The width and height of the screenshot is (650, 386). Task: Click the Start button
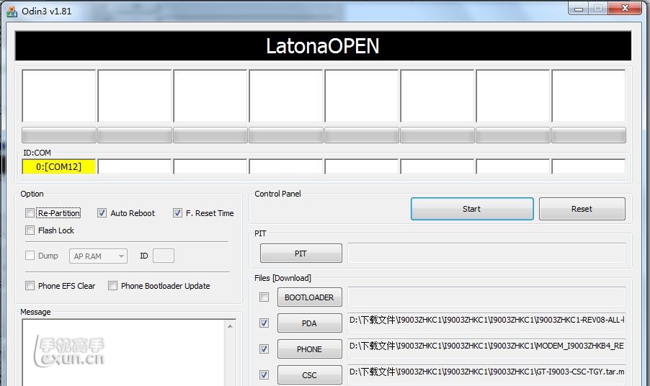click(472, 209)
